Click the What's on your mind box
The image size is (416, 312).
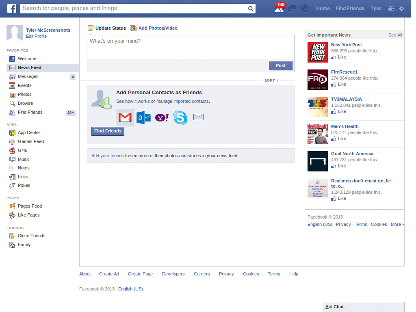191,47
